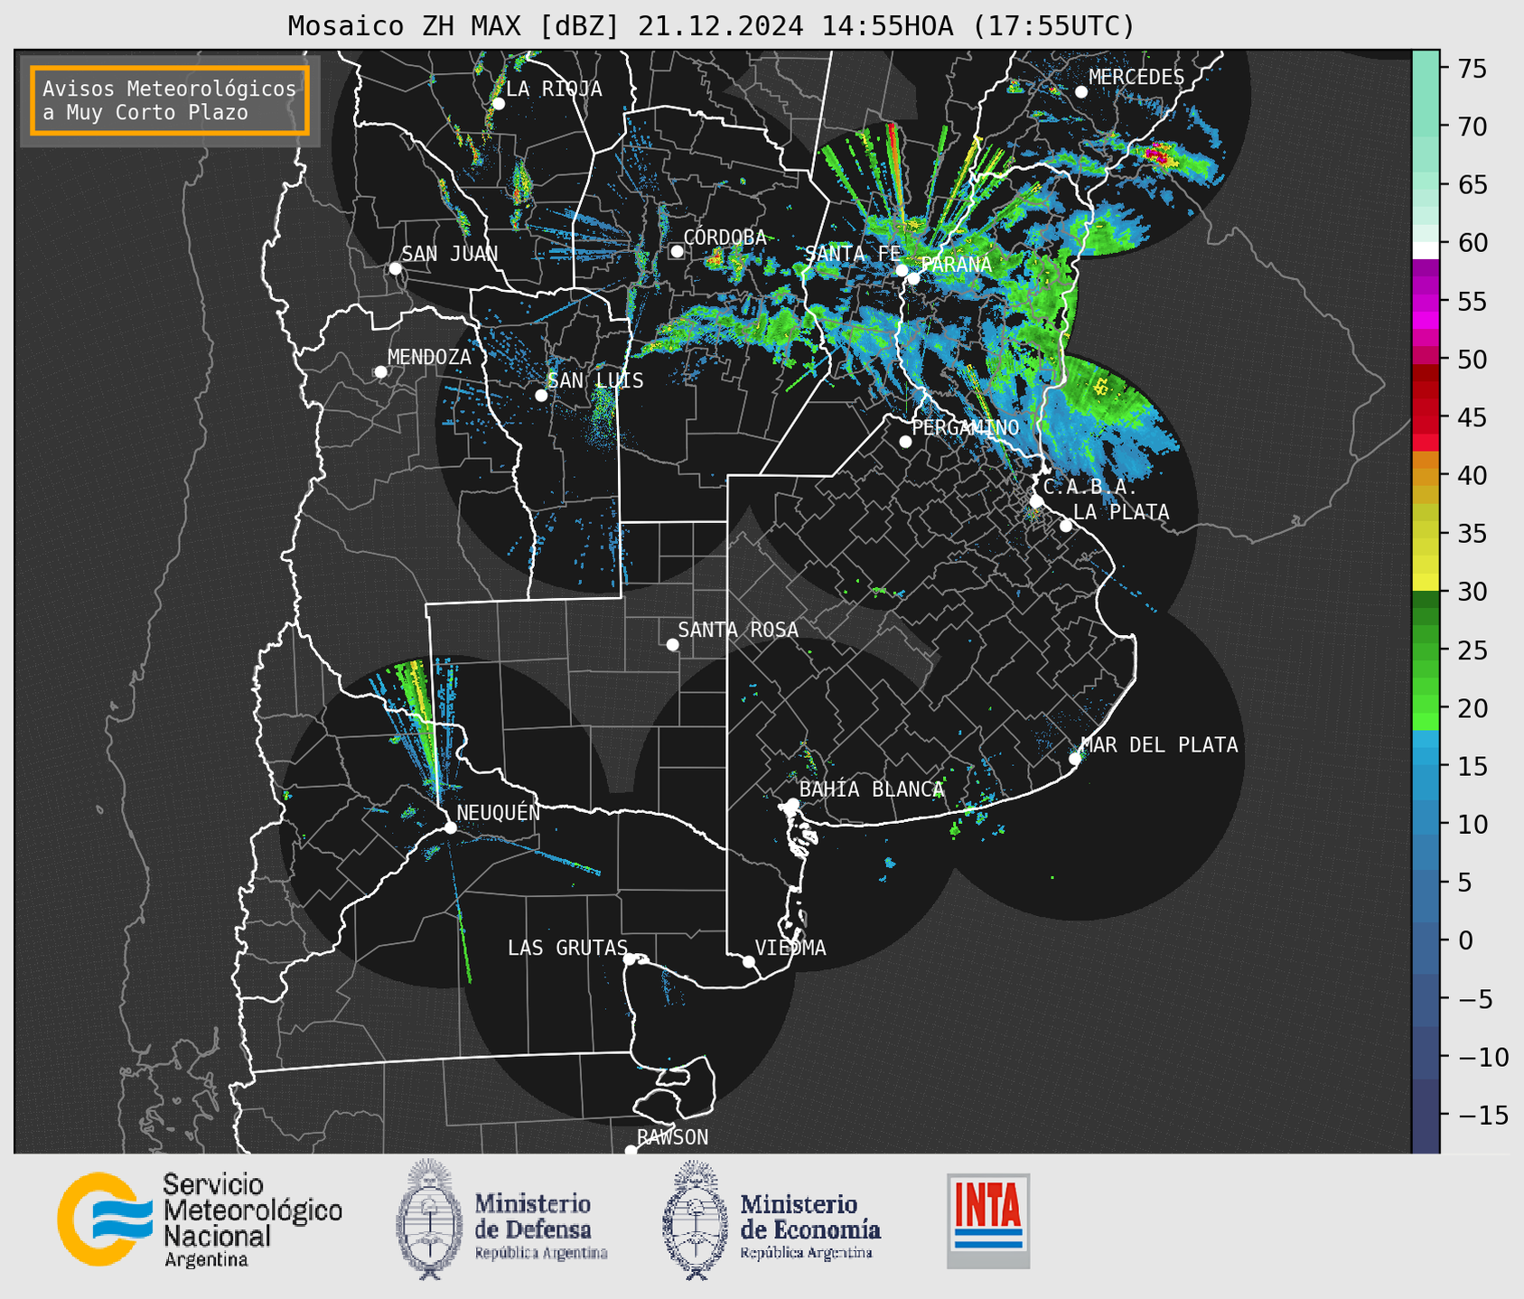Select the Viedma city marker
Image resolution: width=1524 pixels, height=1299 pixels.
point(748,961)
